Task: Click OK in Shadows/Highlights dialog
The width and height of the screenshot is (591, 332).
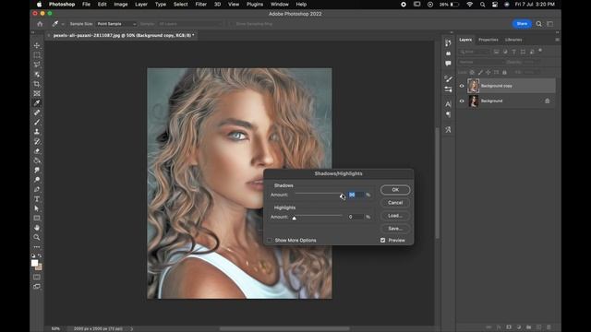Action: click(x=395, y=190)
